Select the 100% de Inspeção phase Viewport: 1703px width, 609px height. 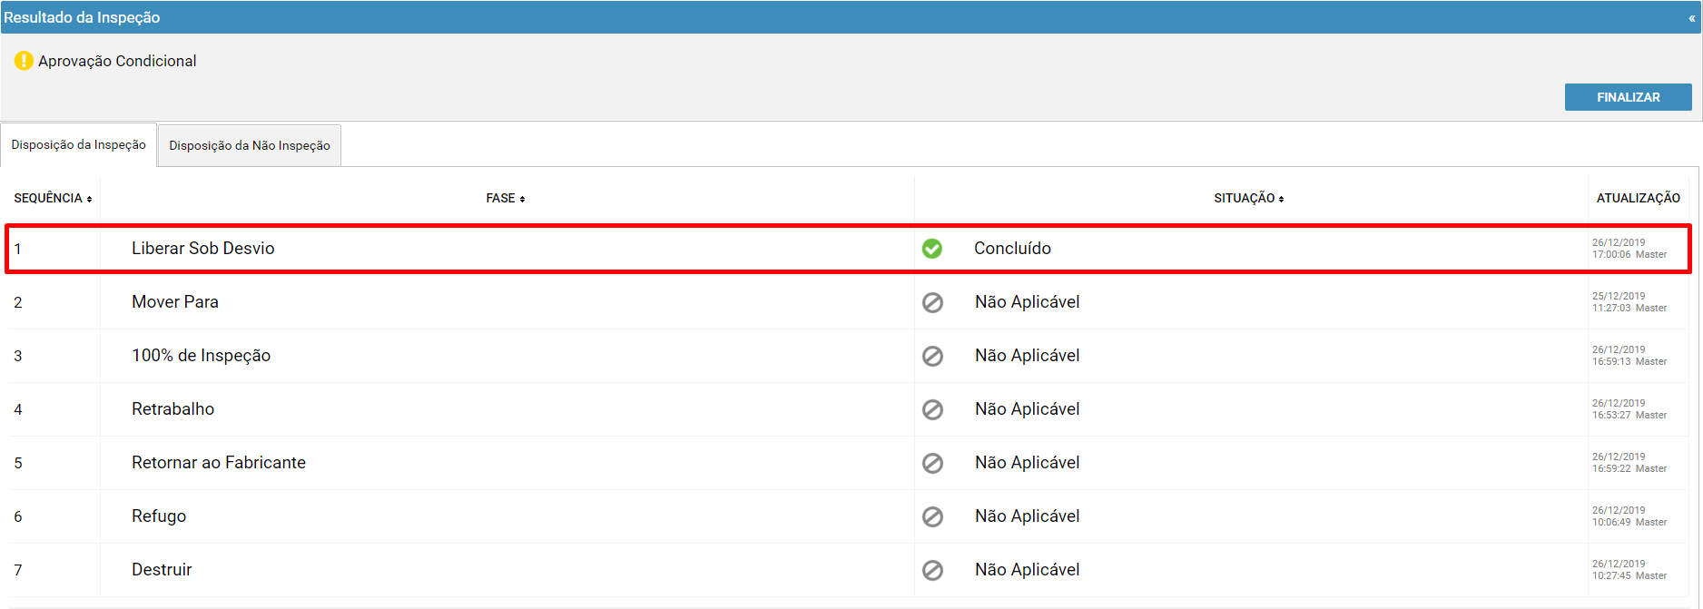click(201, 356)
